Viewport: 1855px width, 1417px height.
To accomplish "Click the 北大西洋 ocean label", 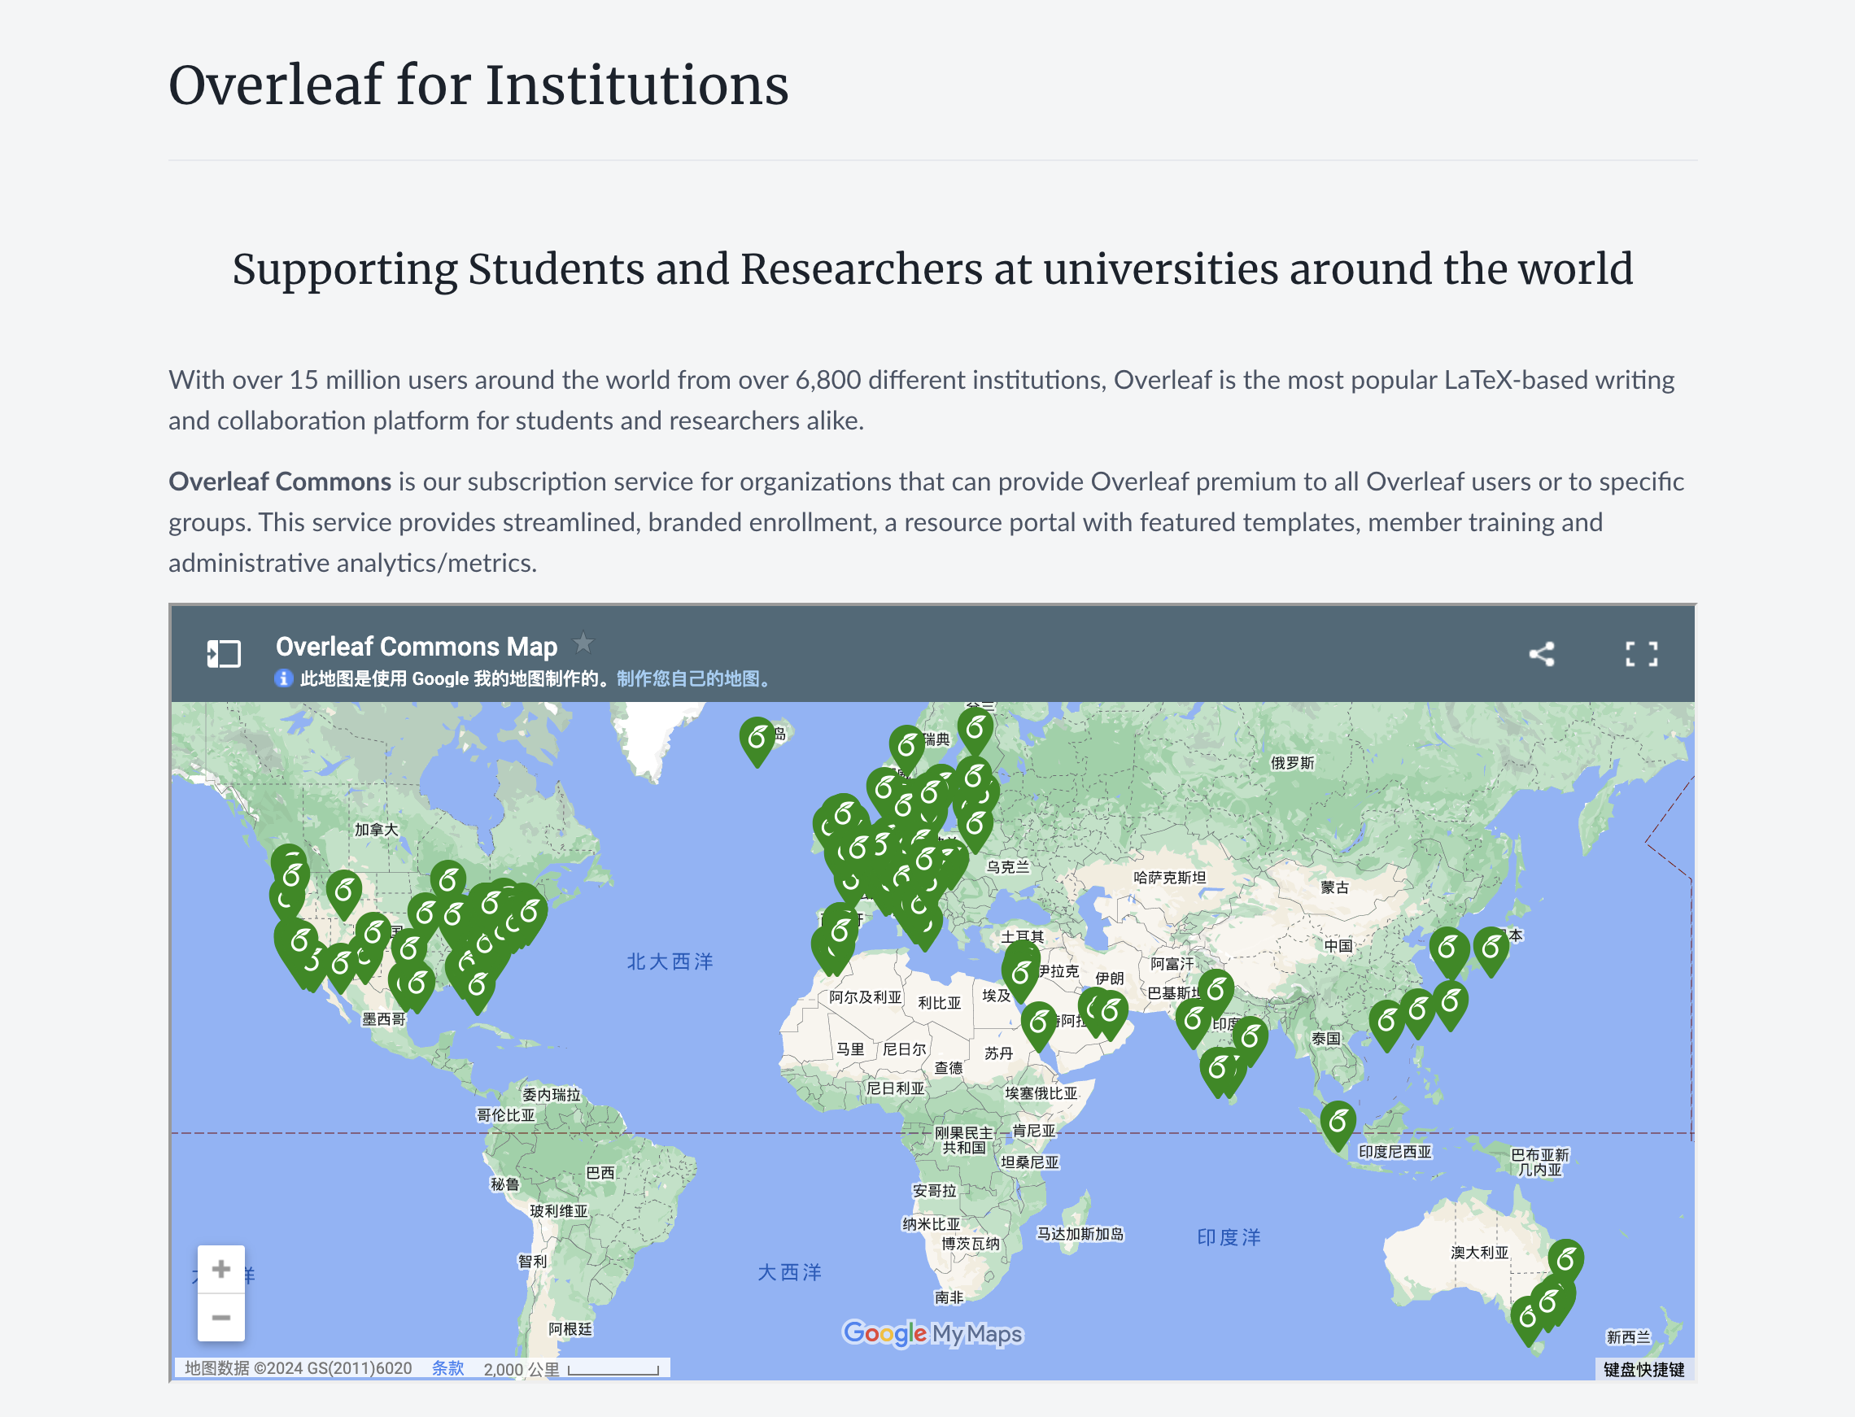I will pyautogui.click(x=670, y=961).
